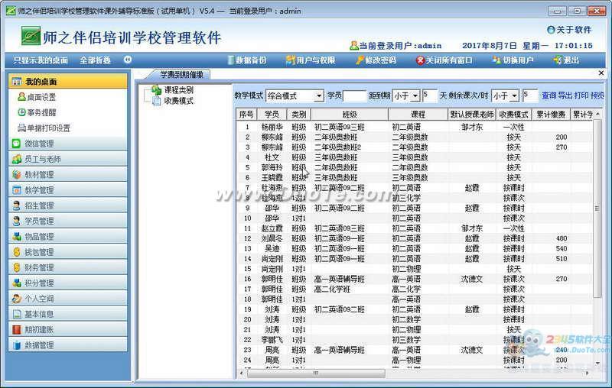Click teacher 沈德文 in row 16
This screenshot has height=388, width=612.
click(x=472, y=279)
